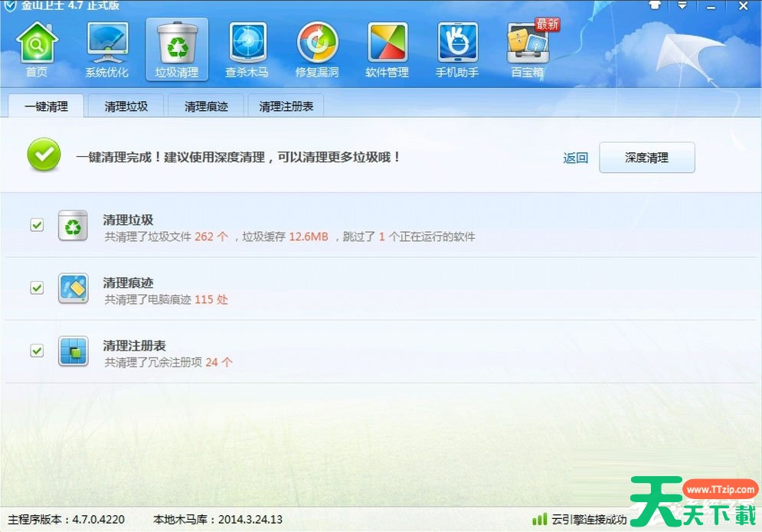The image size is (762, 532).
Task: Open the title bar dropdown menu arrow
Action: 682,5
